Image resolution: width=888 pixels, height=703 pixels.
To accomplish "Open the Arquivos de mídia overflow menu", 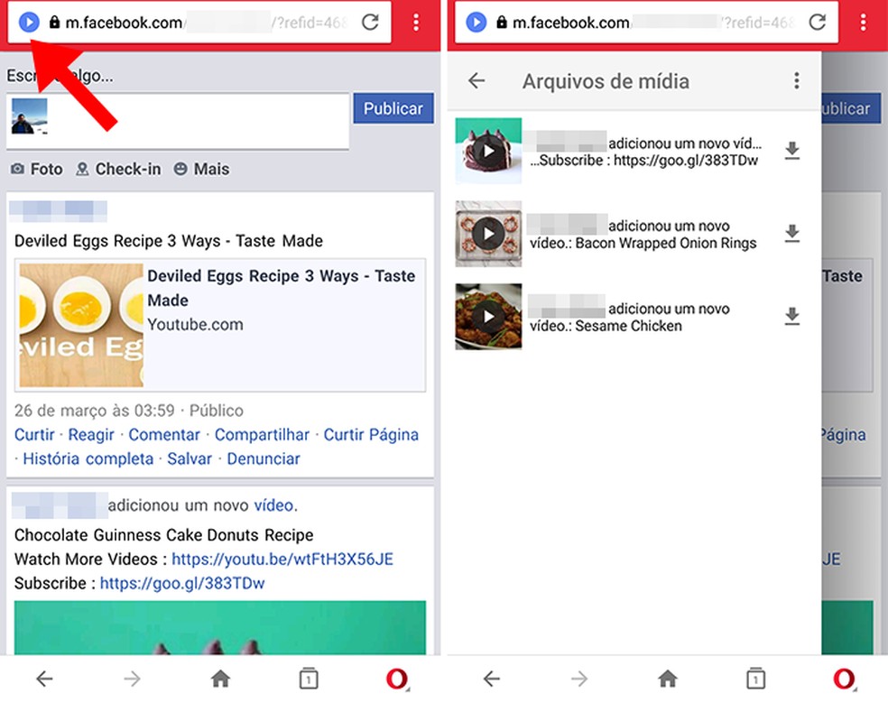I will click(x=796, y=81).
